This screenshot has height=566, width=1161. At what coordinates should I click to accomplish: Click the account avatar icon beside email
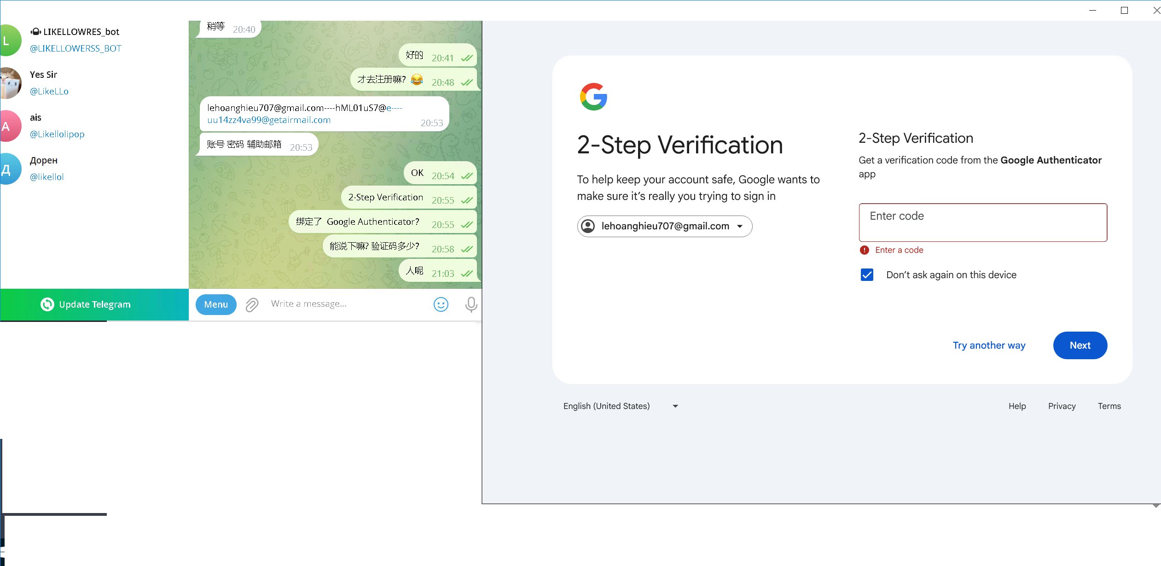coord(588,226)
